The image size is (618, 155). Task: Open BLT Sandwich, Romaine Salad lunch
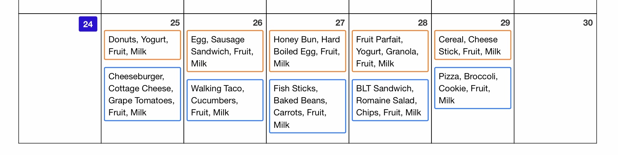[x=390, y=100]
